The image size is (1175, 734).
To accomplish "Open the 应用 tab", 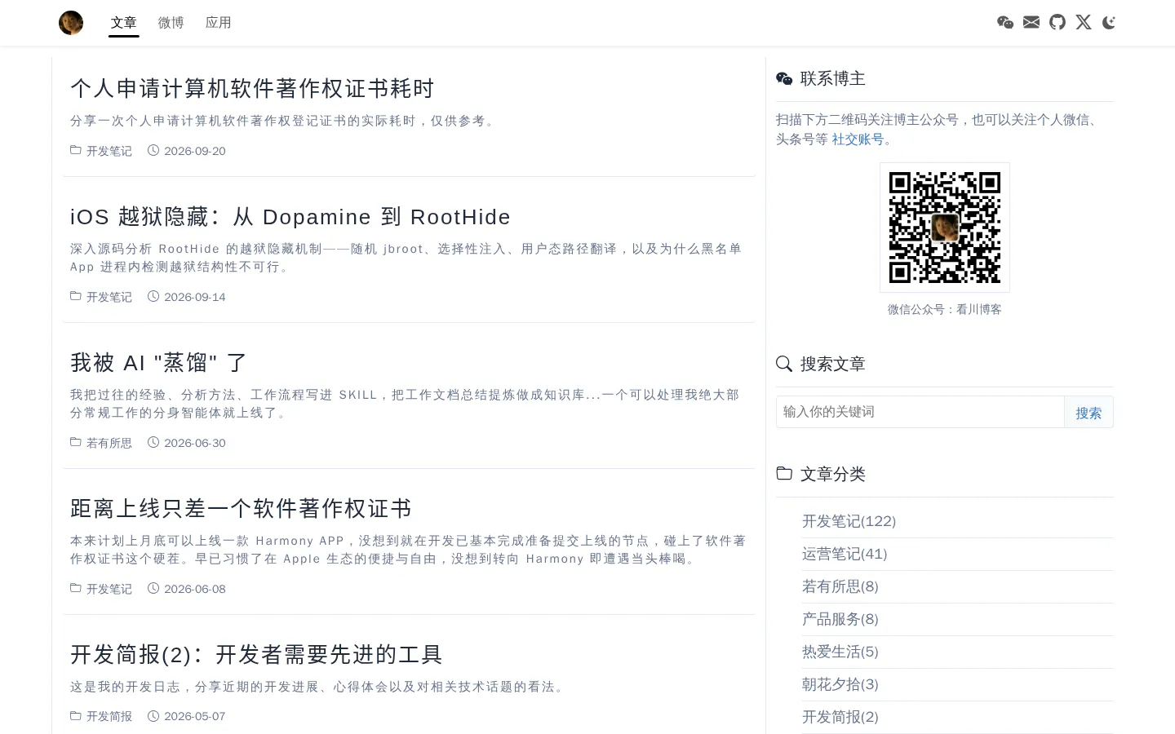I will (219, 23).
